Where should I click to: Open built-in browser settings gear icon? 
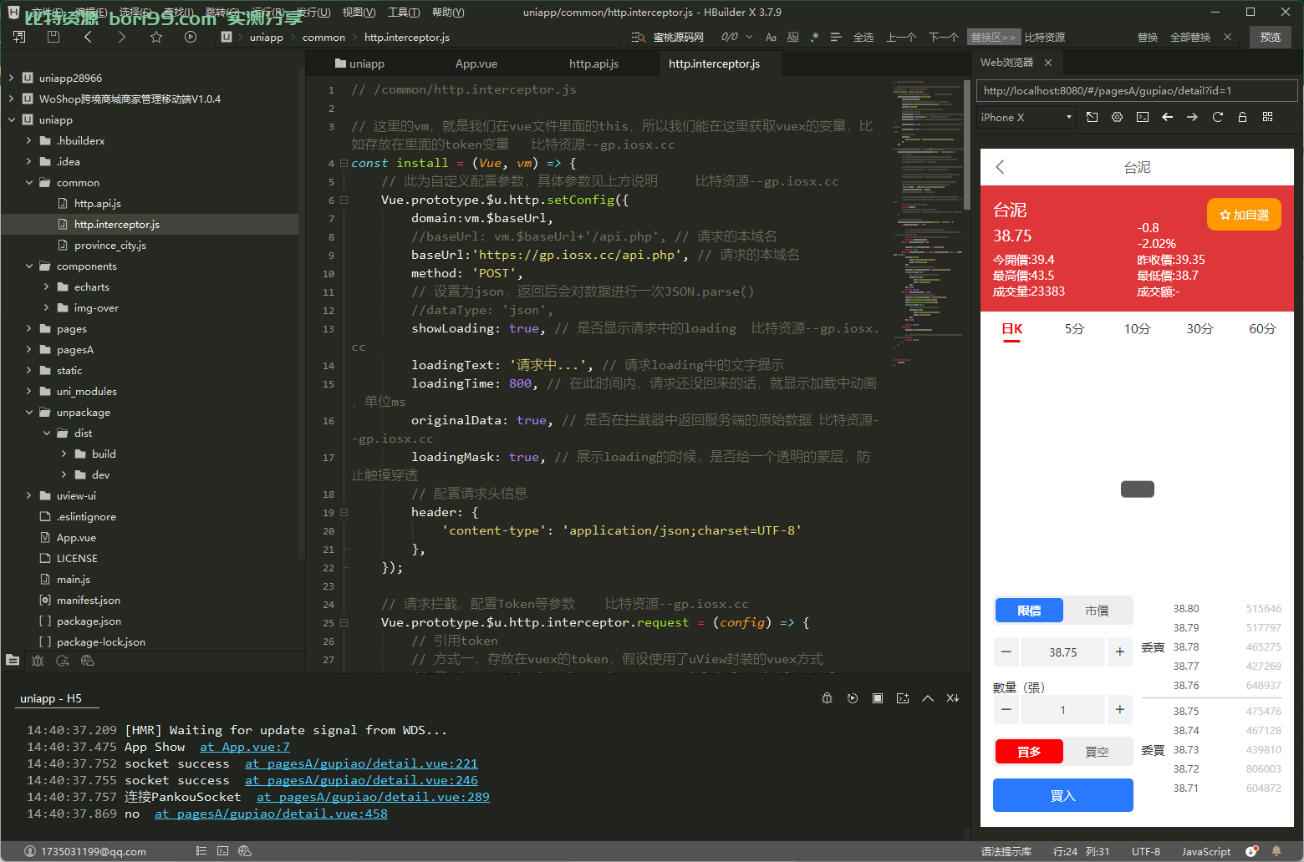point(1117,117)
